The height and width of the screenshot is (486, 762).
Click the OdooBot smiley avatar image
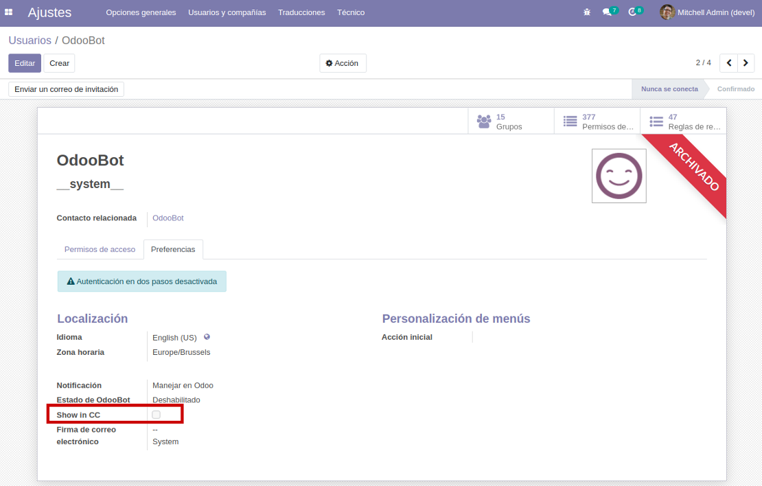[x=619, y=176]
